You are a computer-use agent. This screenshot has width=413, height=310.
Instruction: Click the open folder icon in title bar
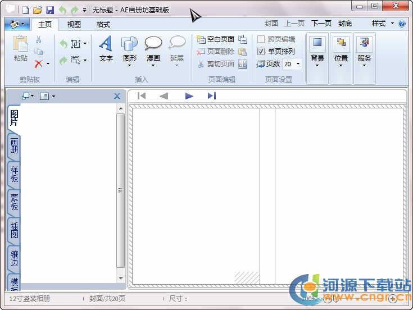[x=38, y=10]
